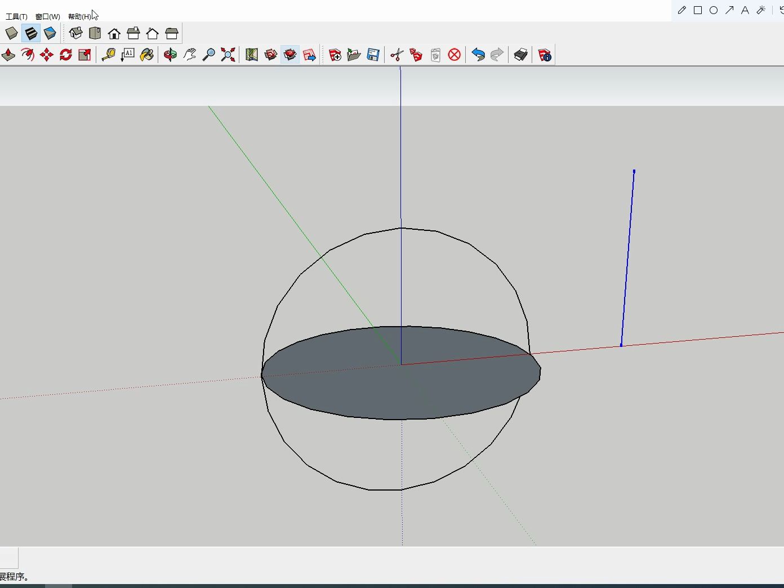Select the Push/Pull tool
This screenshot has height=588, width=784.
8,55
